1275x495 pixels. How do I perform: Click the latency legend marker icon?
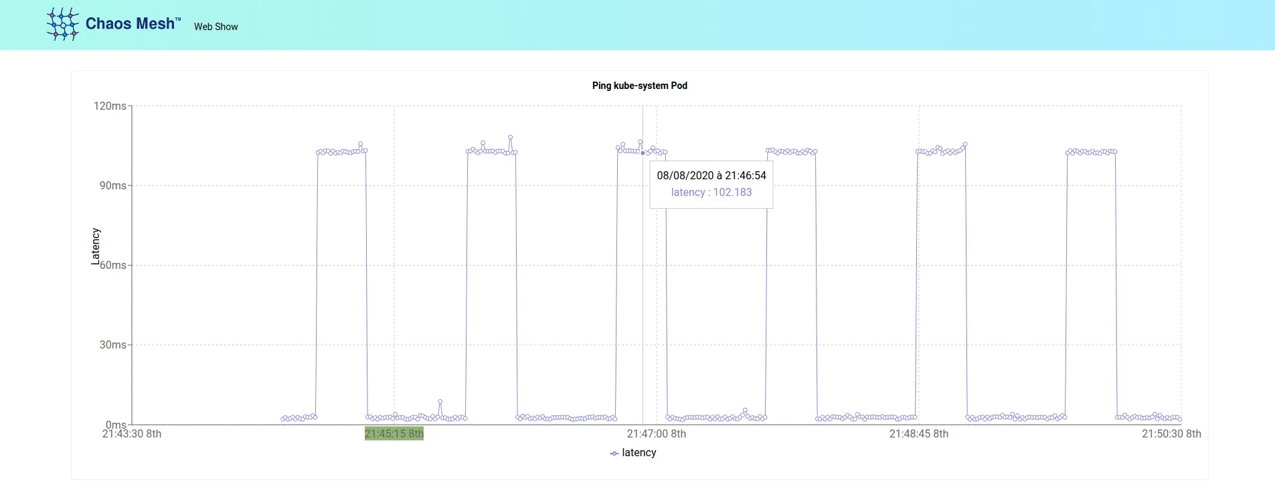click(614, 454)
